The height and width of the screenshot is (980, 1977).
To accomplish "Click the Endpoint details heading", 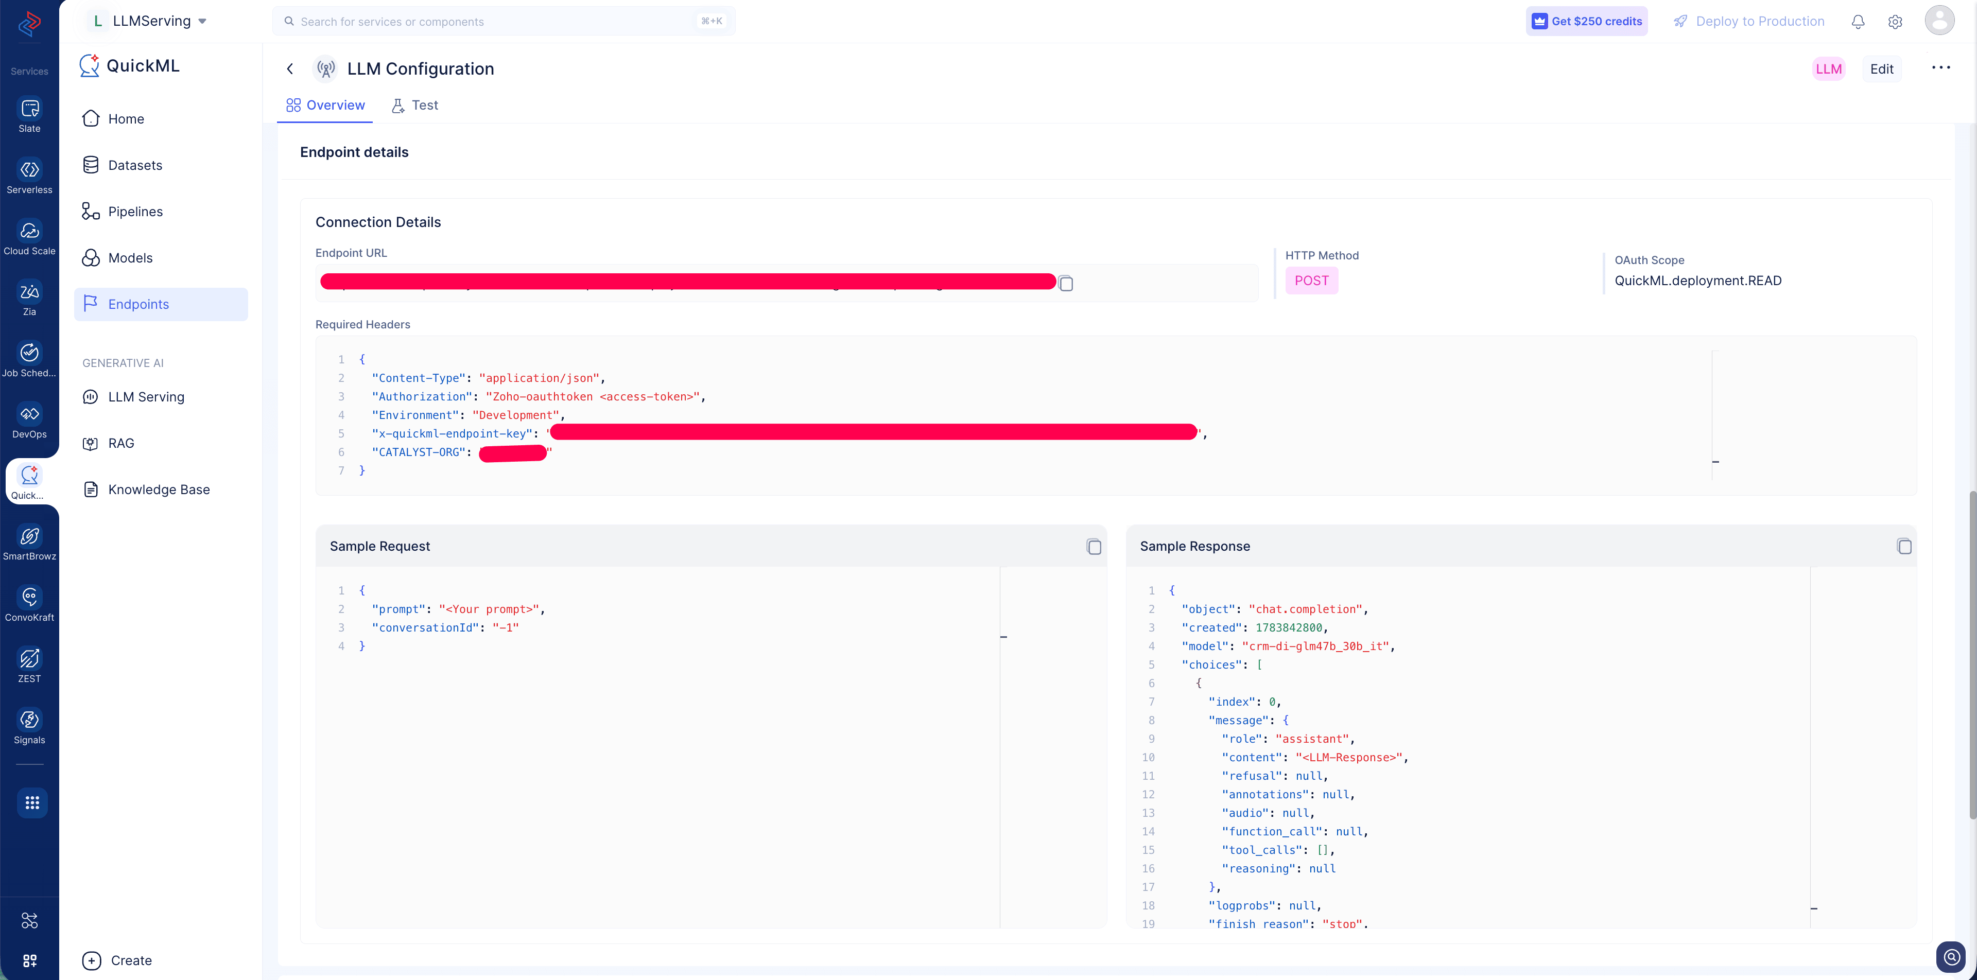I will (x=354, y=152).
